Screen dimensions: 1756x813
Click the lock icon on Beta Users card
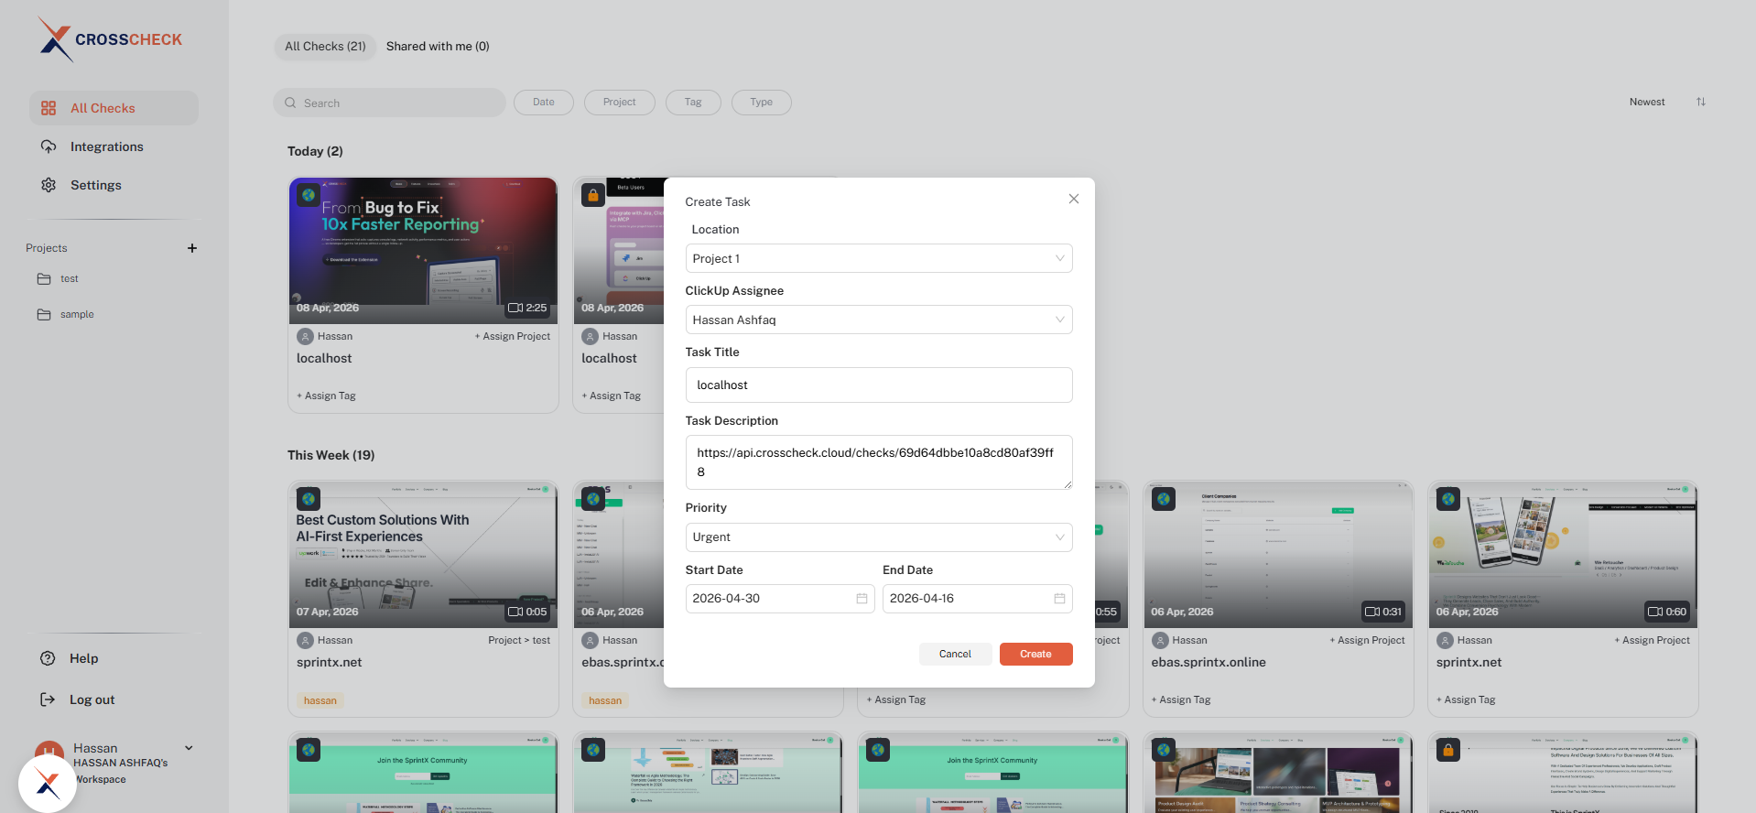(593, 195)
